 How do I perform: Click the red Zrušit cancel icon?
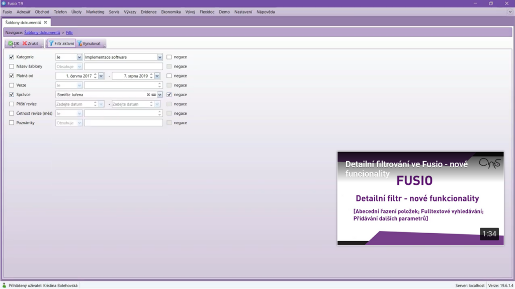pos(25,44)
